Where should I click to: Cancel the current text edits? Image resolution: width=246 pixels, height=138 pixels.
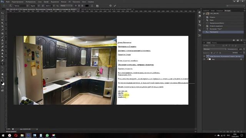point(110,6)
